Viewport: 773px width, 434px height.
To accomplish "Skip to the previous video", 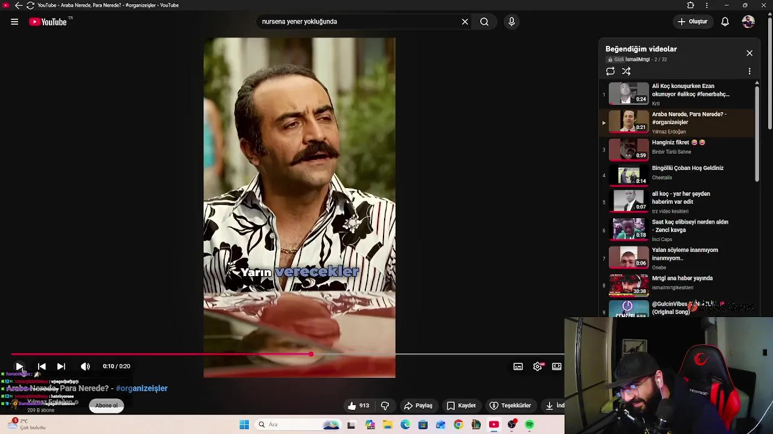I will click(x=42, y=366).
